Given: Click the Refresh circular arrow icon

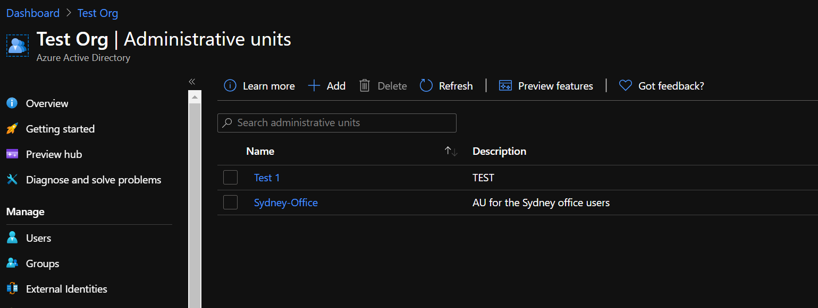Looking at the screenshot, I should click(x=426, y=85).
